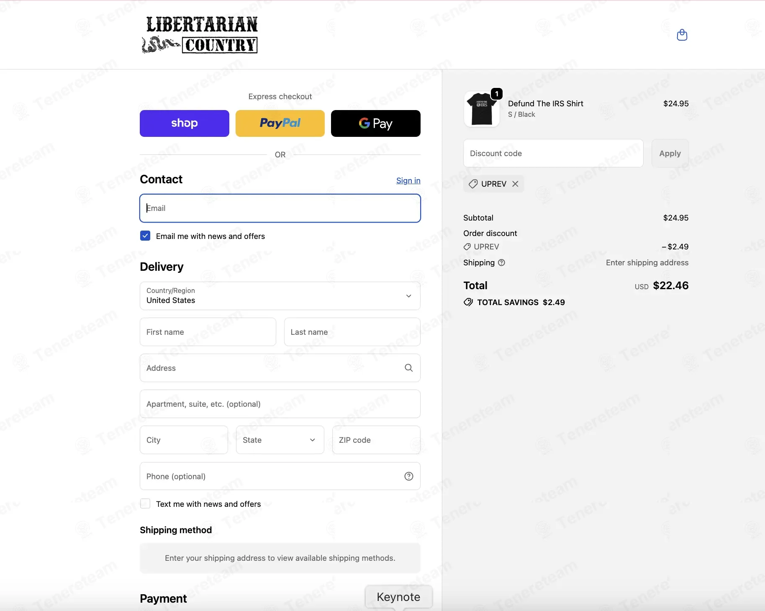The height and width of the screenshot is (611, 765).
Task: Click the ZIP code field
Action: pyautogui.click(x=376, y=440)
